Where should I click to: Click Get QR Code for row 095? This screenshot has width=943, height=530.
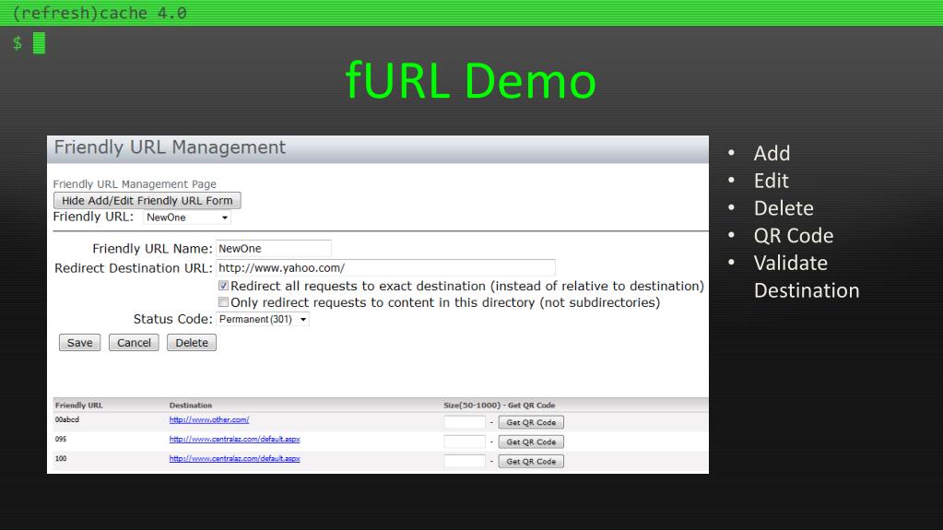pyautogui.click(x=531, y=442)
